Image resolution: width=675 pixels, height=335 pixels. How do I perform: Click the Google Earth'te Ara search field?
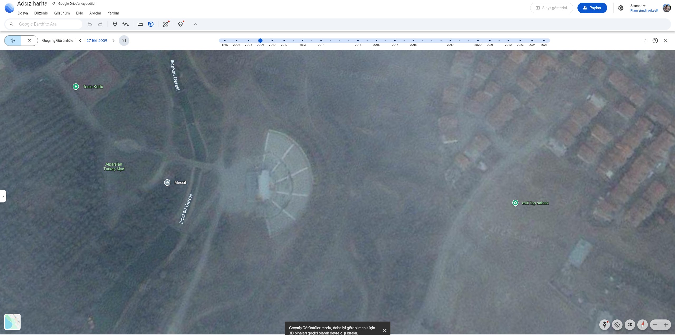[44, 24]
